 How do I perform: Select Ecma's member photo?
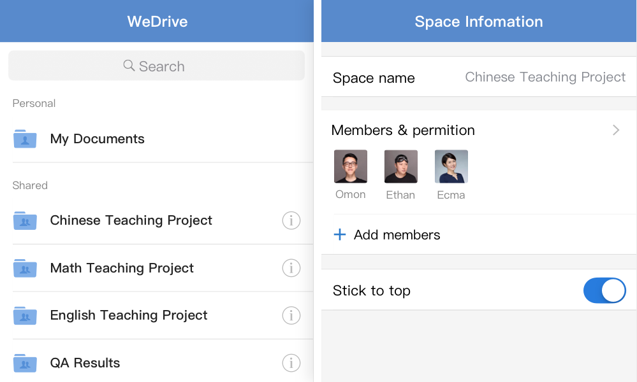(x=451, y=166)
